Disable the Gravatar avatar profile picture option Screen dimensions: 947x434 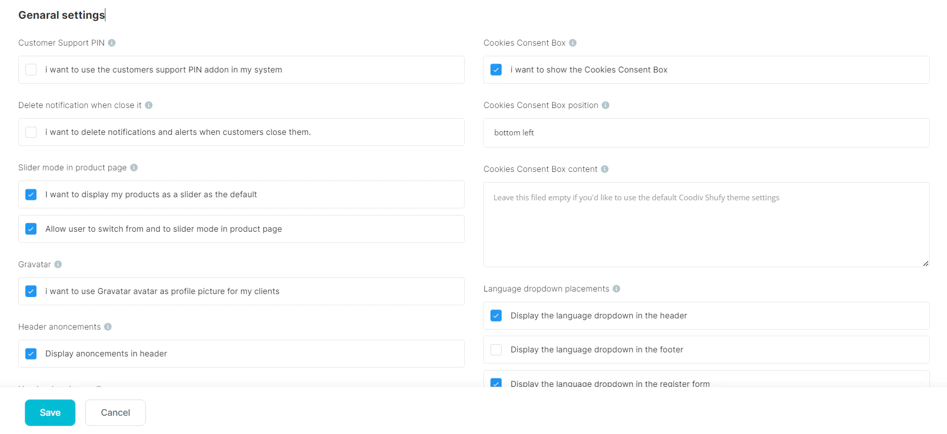pos(31,292)
